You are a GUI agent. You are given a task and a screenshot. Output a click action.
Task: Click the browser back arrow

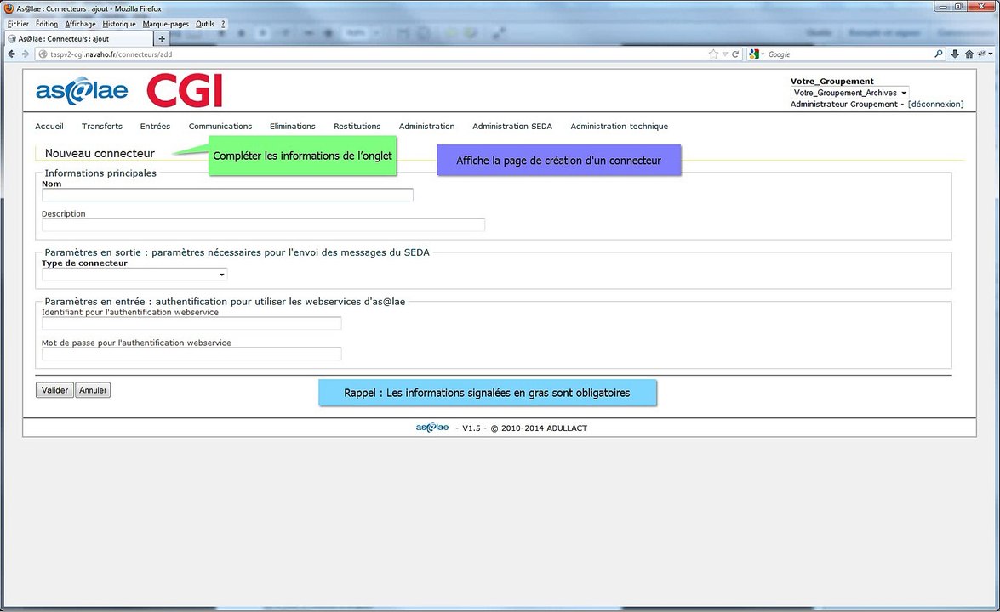click(11, 54)
